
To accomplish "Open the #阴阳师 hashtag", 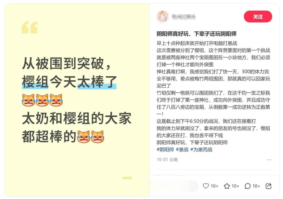I will [165, 149].
